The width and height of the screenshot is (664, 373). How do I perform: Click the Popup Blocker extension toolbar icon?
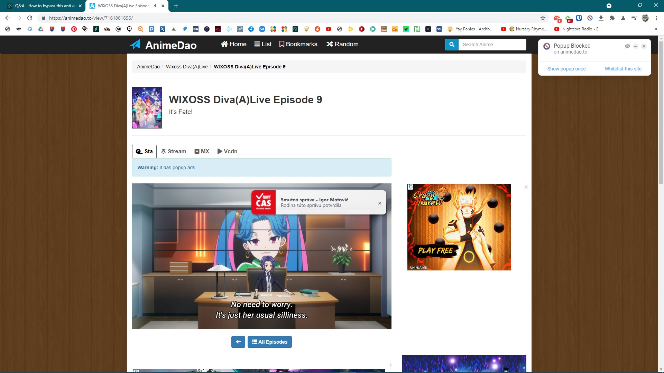click(x=590, y=18)
